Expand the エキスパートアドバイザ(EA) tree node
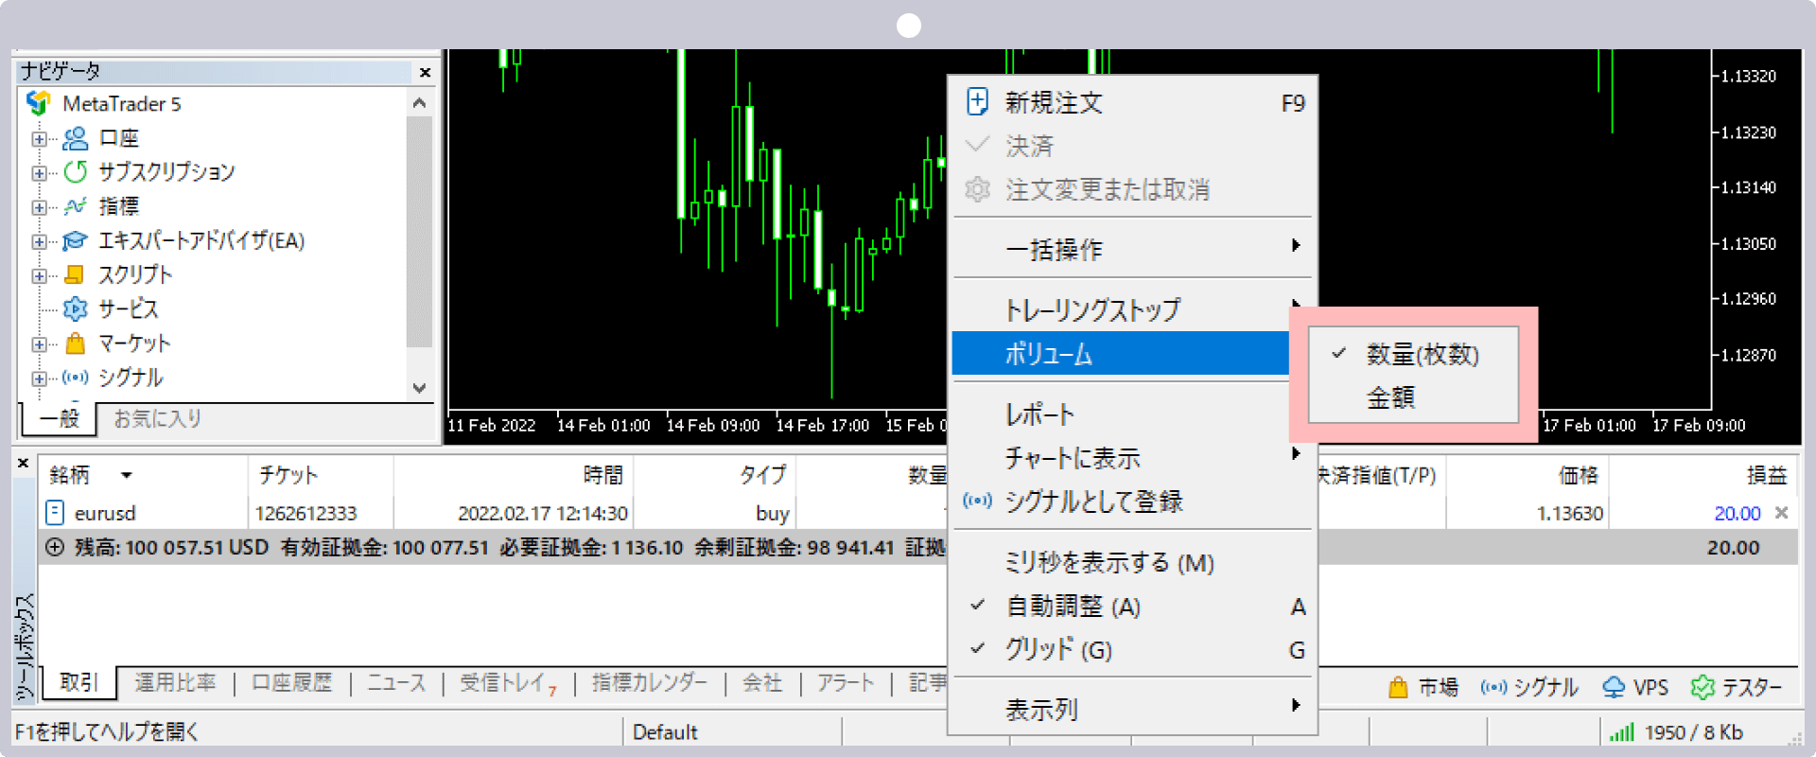Image resolution: width=1816 pixels, height=757 pixels. [39, 241]
